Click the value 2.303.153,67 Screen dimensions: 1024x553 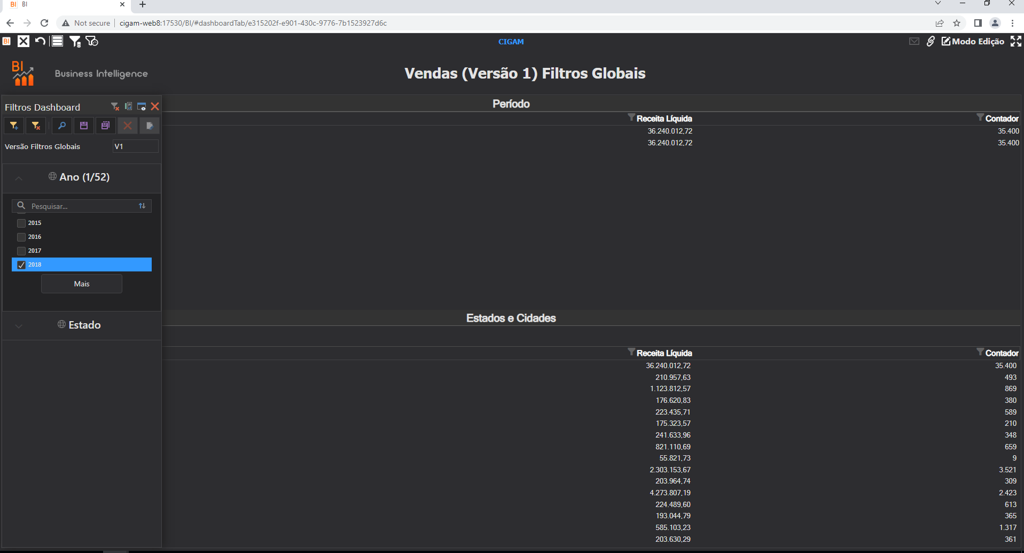(670, 470)
